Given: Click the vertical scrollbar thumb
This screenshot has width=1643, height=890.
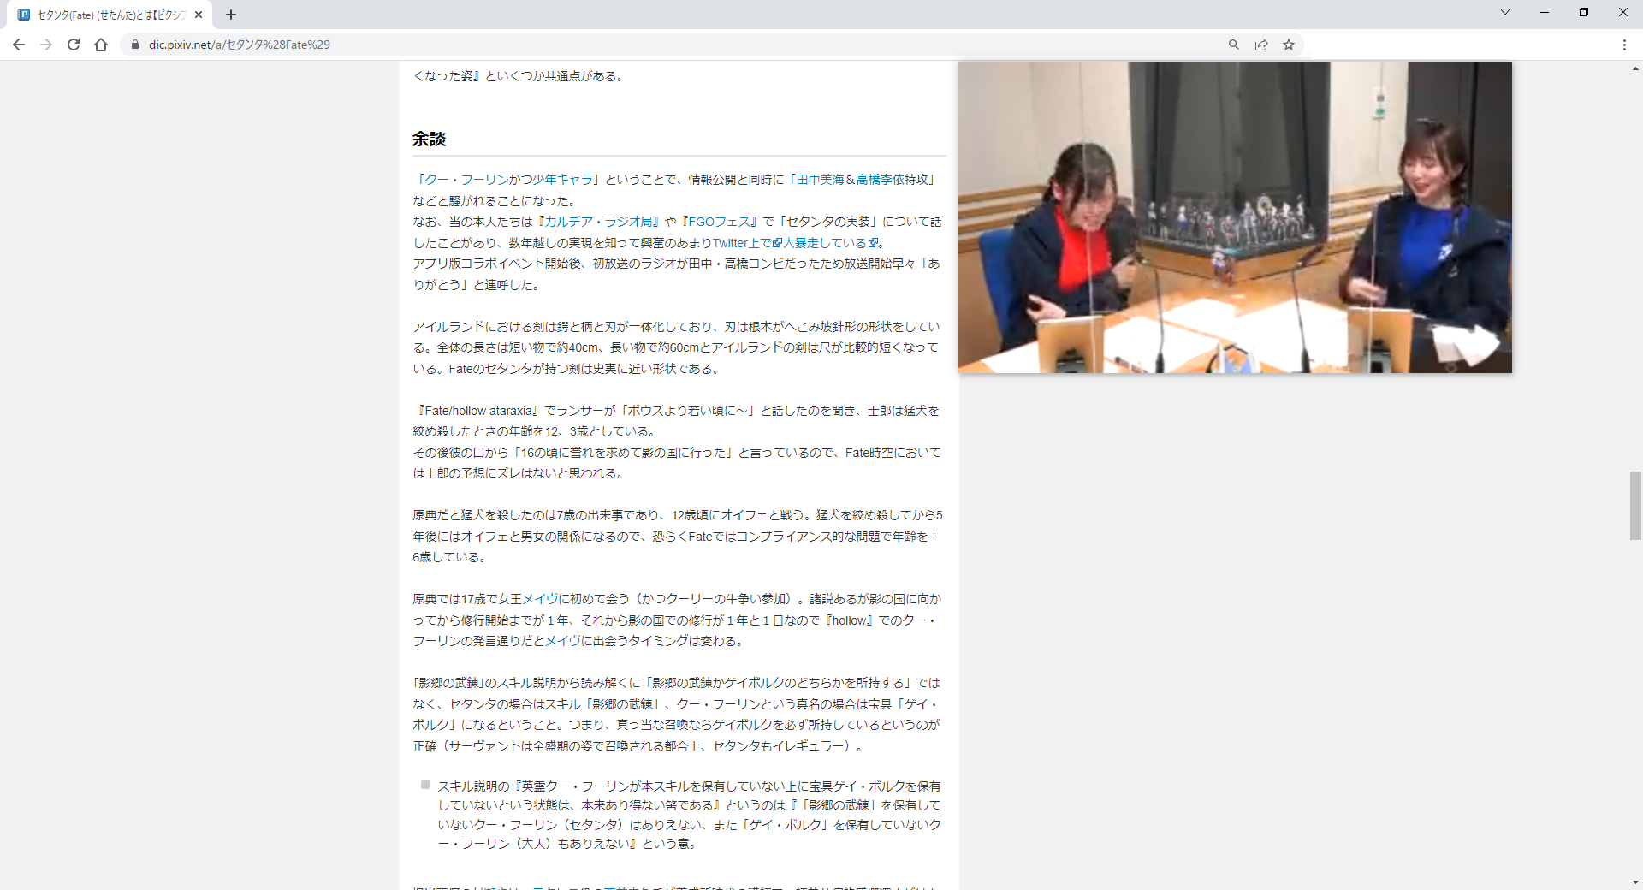Looking at the screenshot, I should [x=1634, y=505].
